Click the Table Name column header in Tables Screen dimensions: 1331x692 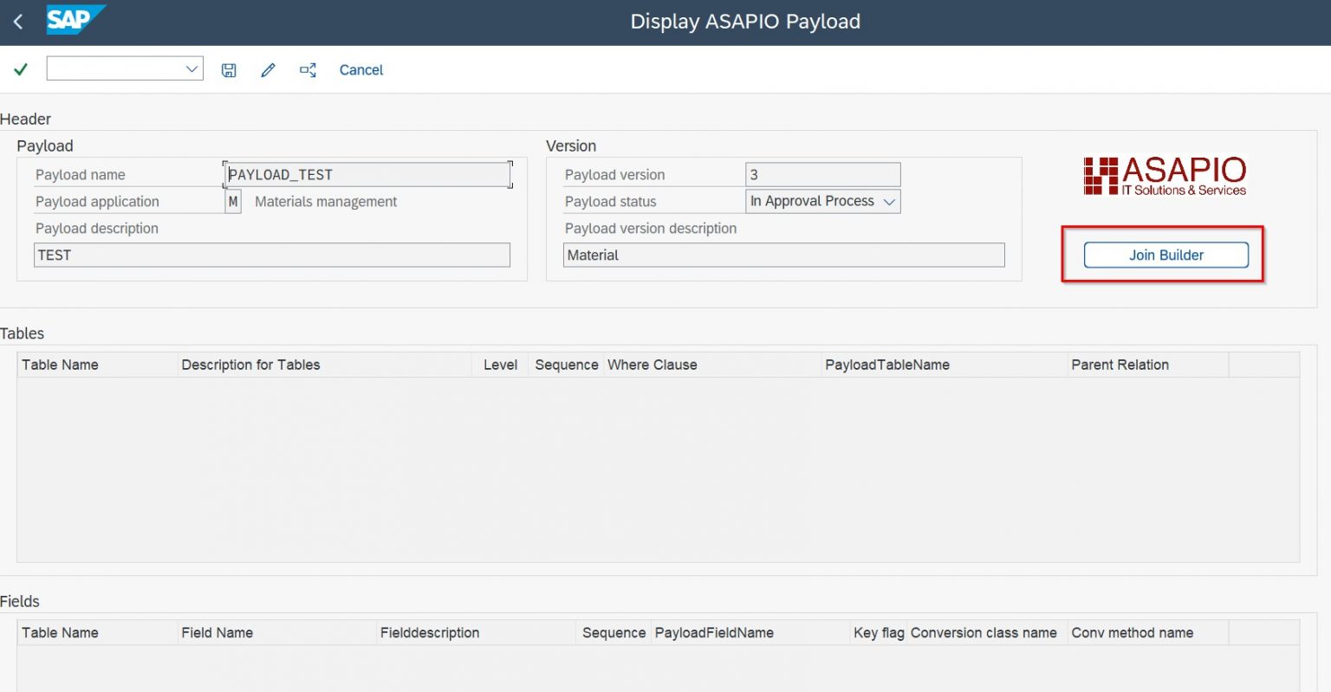tap(60, 364)
